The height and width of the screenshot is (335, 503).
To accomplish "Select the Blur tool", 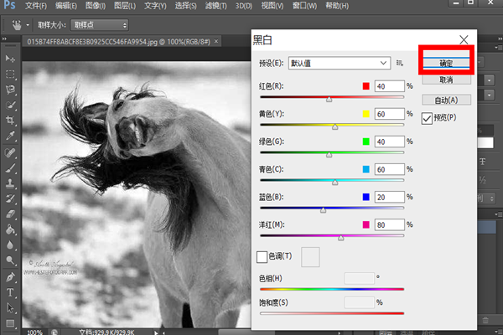I will 10,245.
